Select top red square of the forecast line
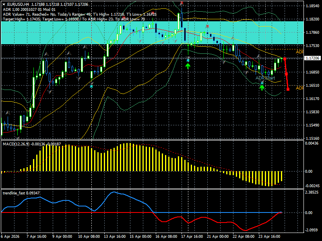 click(x=285, y=59)
